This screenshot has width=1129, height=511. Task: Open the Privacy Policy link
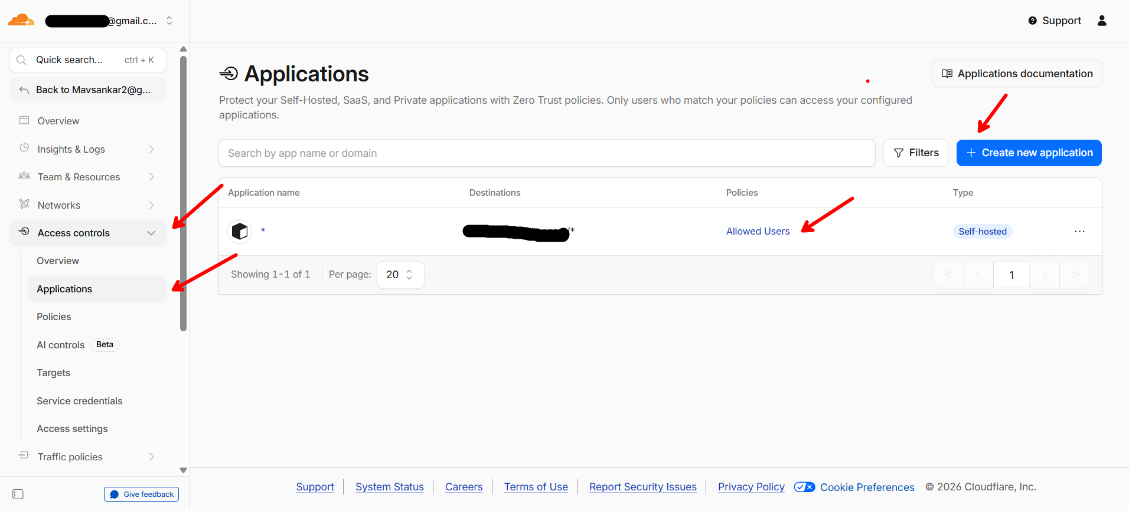[x=751, y=487]
